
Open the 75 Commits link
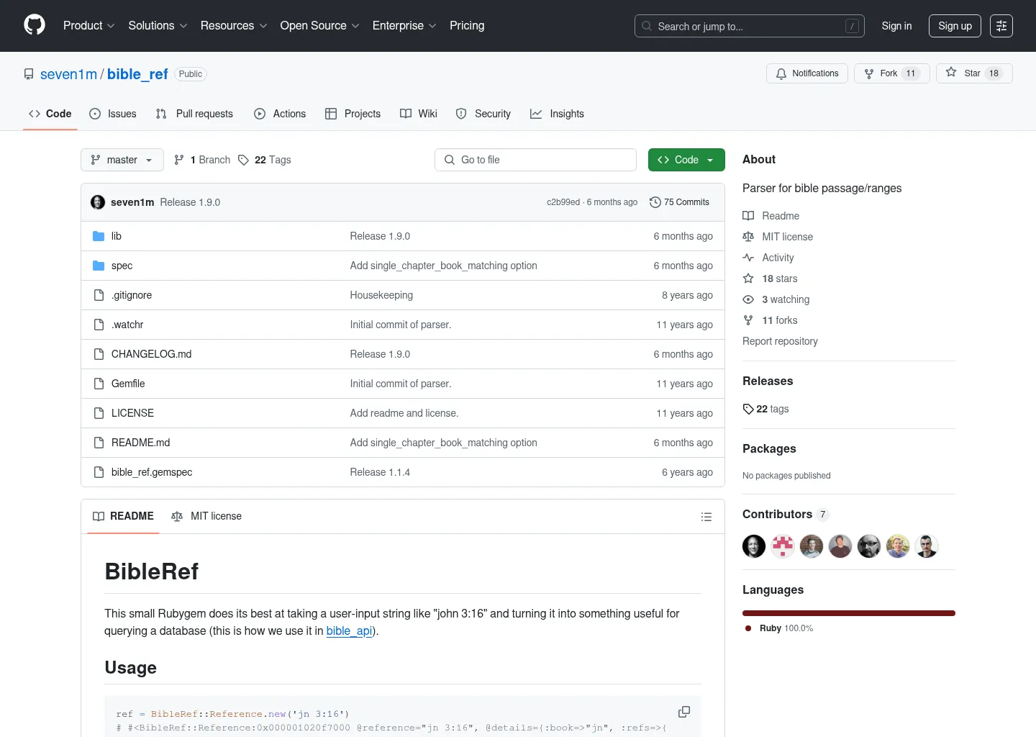pyautogui.click(x=679, y=202)
